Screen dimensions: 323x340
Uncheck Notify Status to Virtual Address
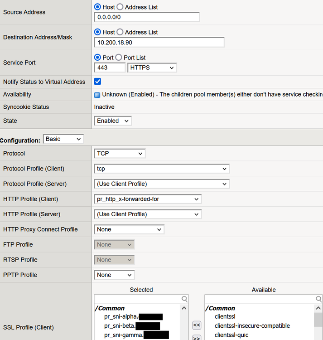(x=97, y=82)
